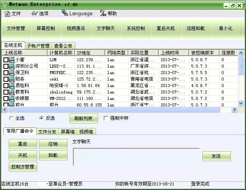Image resolution: width=246 pixels, height=190 pixels.
Task: Check the box for host 深圳分公司
Action: [6, 66]
